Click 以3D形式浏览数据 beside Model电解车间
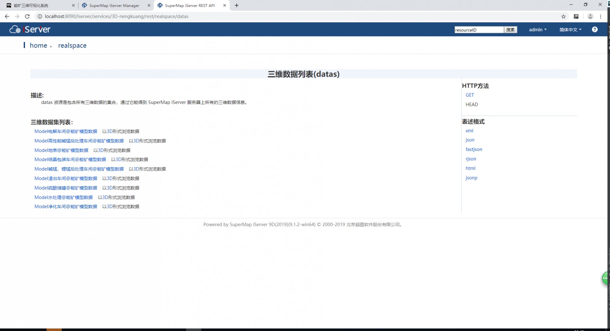 pyautogui.click(x=121, y=132)
